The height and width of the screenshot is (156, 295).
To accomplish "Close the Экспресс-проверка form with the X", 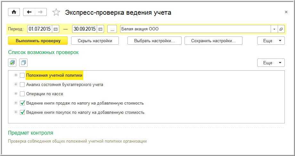I will click(286, 12).
